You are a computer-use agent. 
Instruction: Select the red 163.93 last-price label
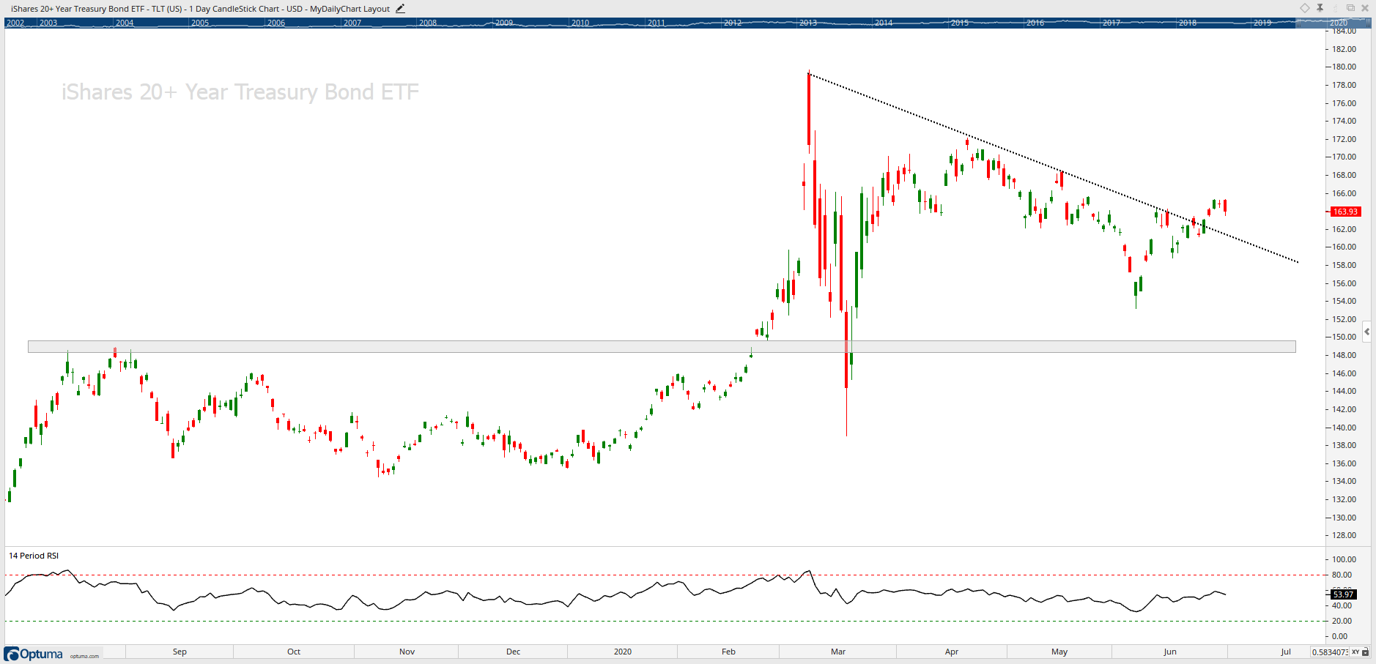point(1345,212)
